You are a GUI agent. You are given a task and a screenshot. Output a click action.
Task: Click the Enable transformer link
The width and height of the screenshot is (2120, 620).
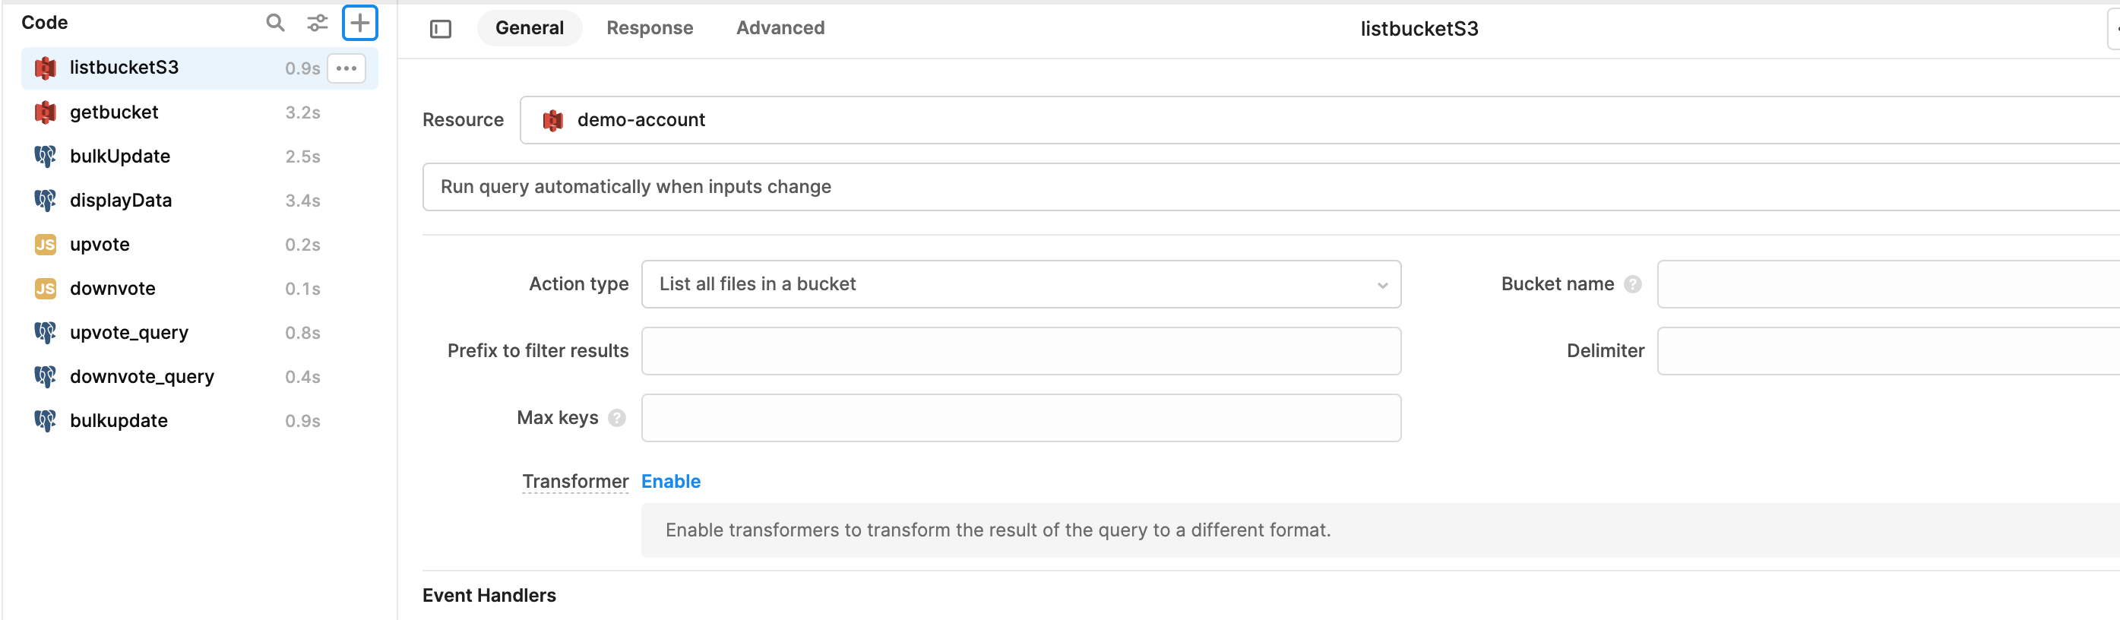coord(671,482)
